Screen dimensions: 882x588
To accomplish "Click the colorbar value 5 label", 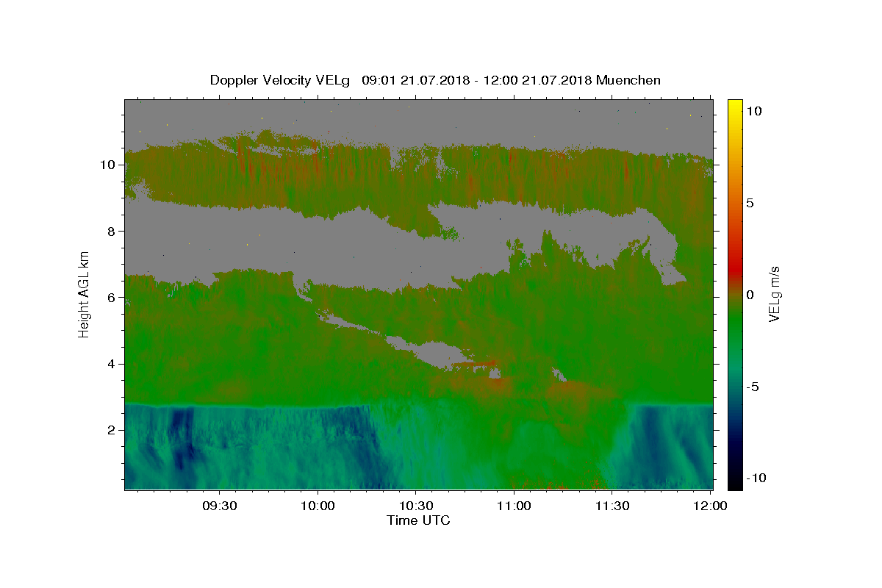I will (750, 203).
